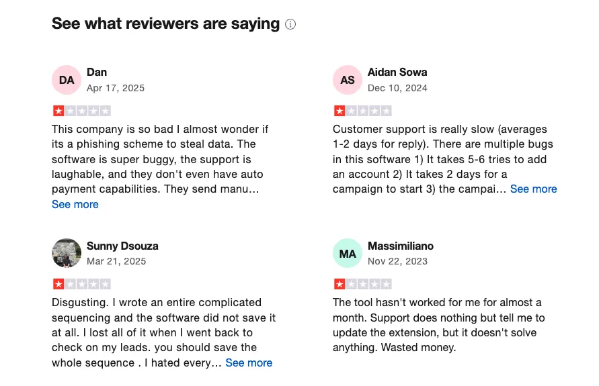Viewport: 599px width, 386px height.
Task: Click the See what reviewers are saying heading
Action: (x=165, y=24)
